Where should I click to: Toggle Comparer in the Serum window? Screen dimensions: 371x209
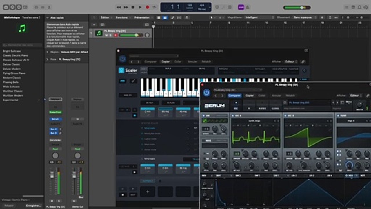(234, 96)
